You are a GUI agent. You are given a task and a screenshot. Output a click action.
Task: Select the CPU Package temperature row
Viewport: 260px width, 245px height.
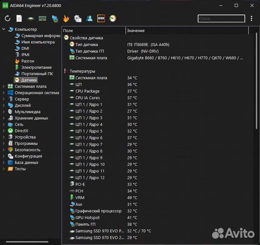coord(103,91)
